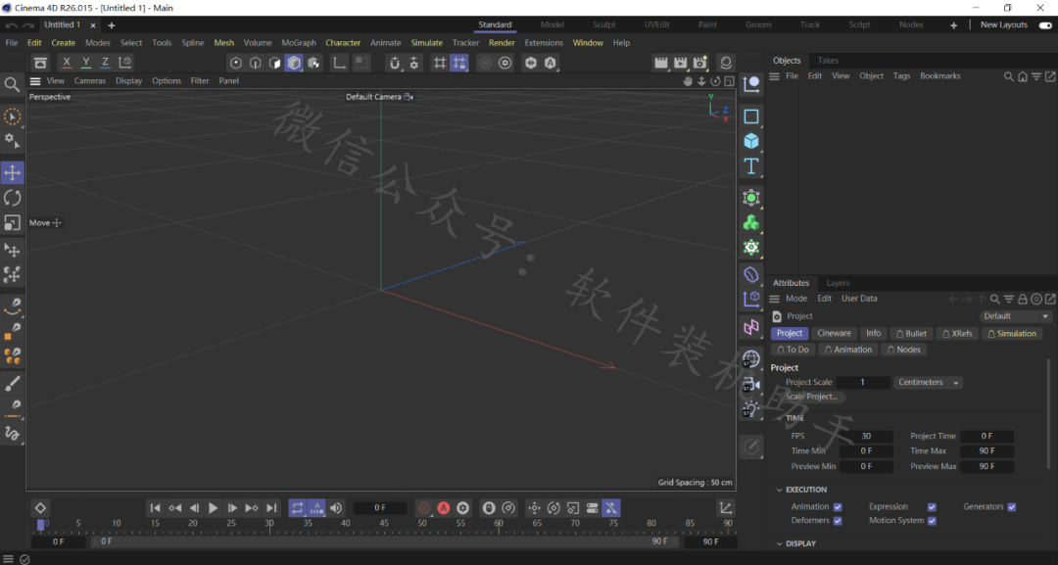Toggle the Deformers execution checkbox

coord(838,521)
